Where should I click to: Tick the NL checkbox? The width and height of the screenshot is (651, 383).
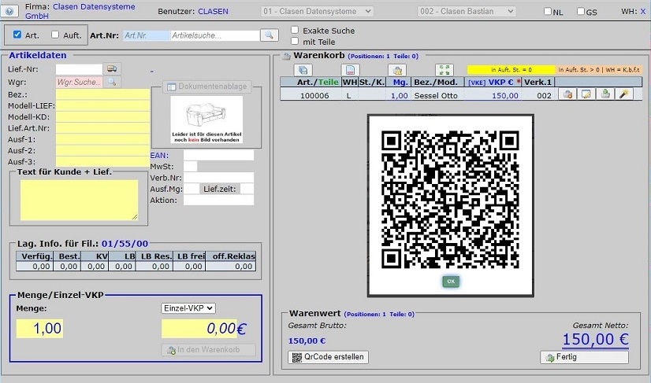tap(548, 11)
